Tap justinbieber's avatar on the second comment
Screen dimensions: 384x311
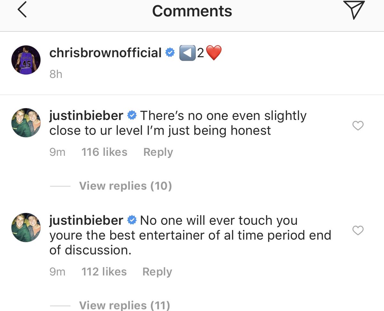pos(26,227)
